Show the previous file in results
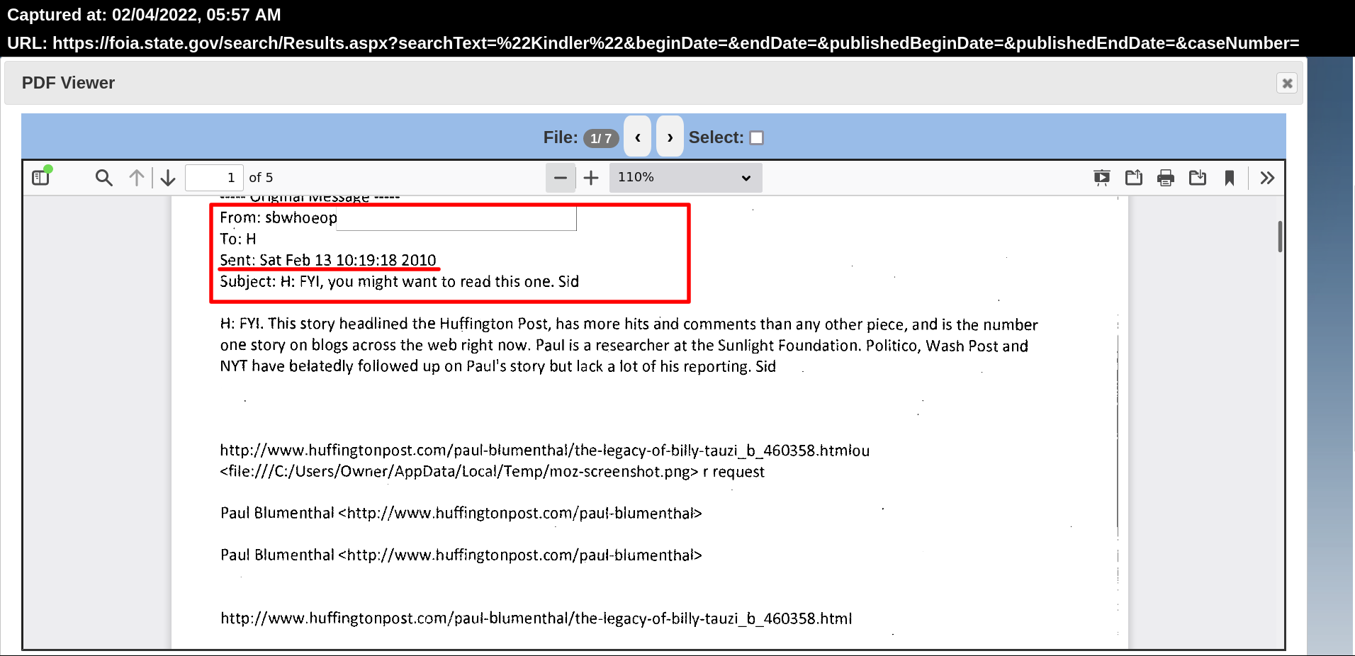 [x=638, y=137]
